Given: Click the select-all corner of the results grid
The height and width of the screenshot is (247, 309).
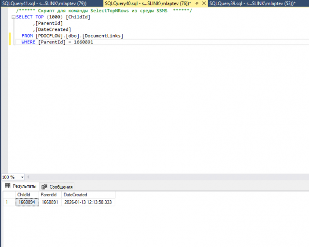Looking at the screenshot, I should point(9,194).
